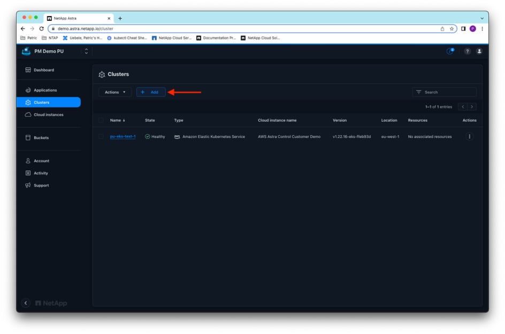505x334 pixels.
Task: Click the Clusters page cube icon
Action: pyautogui.click(x=102, y=74)
